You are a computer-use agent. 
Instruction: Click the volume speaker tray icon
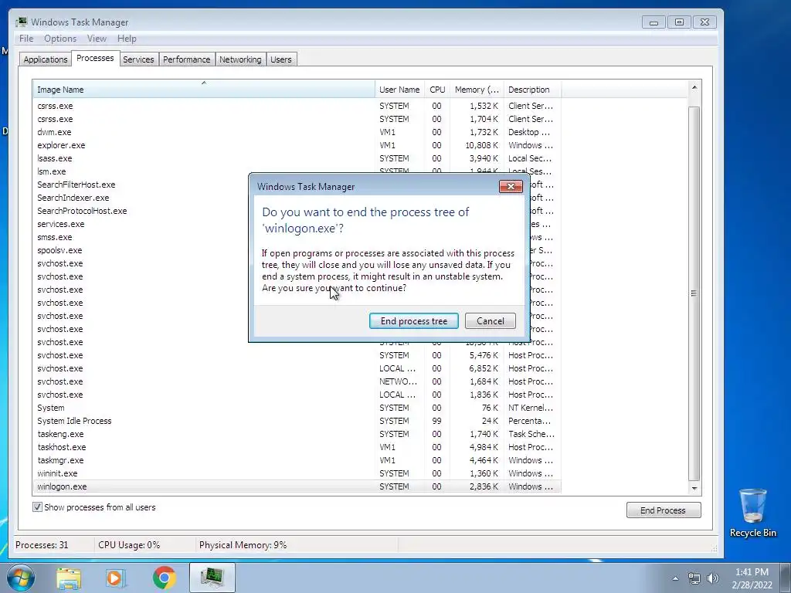pos(713,578)
